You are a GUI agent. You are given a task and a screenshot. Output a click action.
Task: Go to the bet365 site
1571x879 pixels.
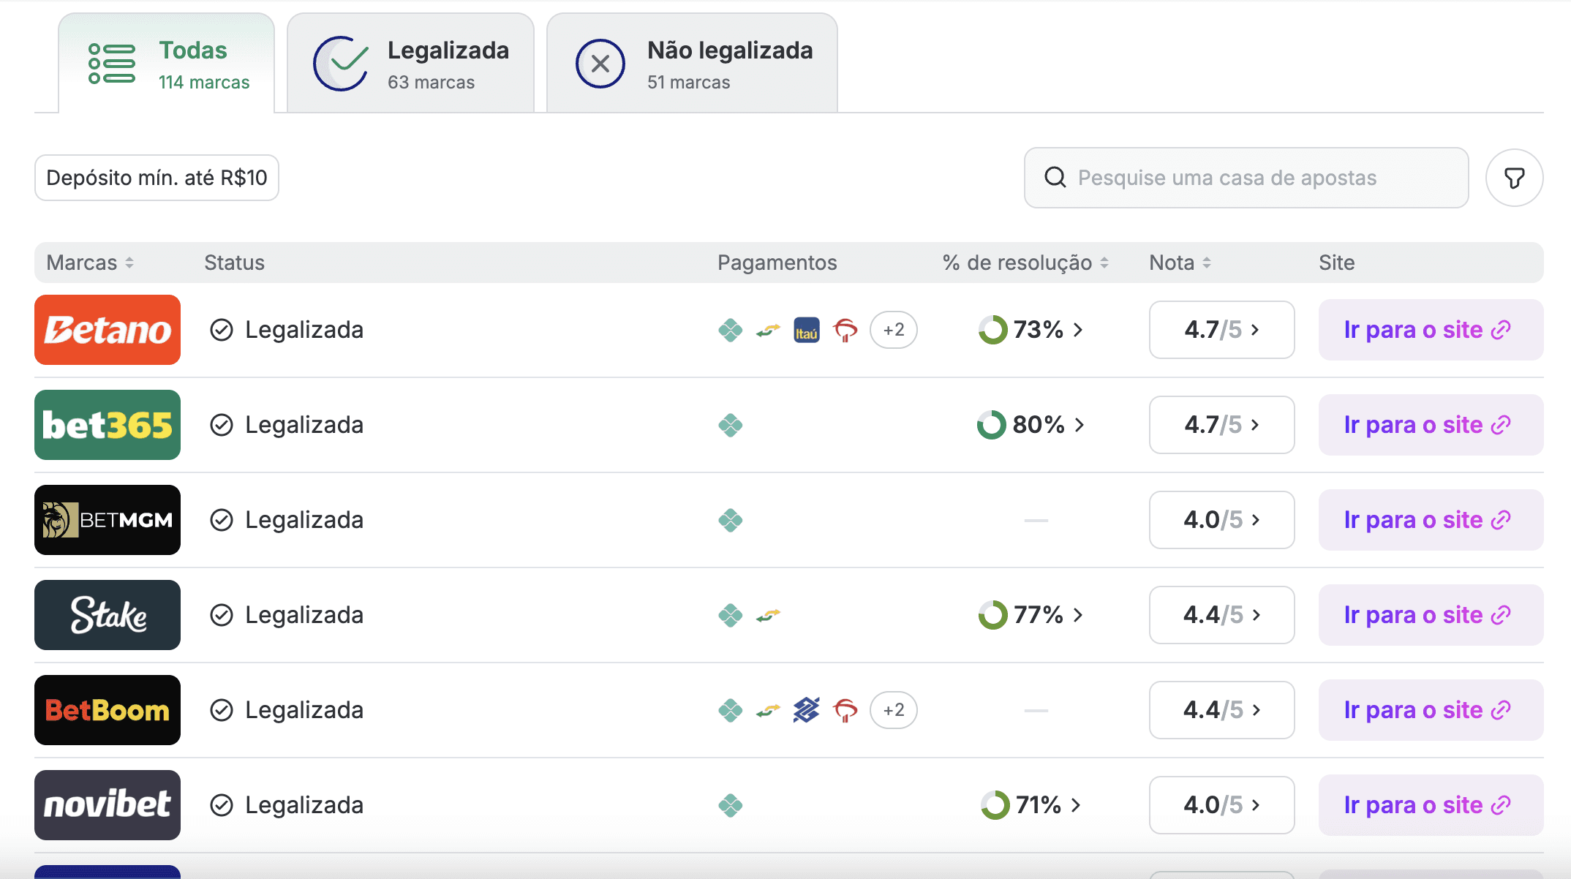point(1431,425)
